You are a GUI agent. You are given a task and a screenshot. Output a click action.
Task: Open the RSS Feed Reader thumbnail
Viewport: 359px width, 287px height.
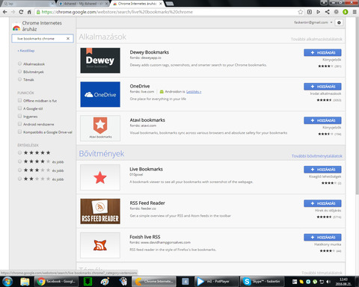coord(100,212)
